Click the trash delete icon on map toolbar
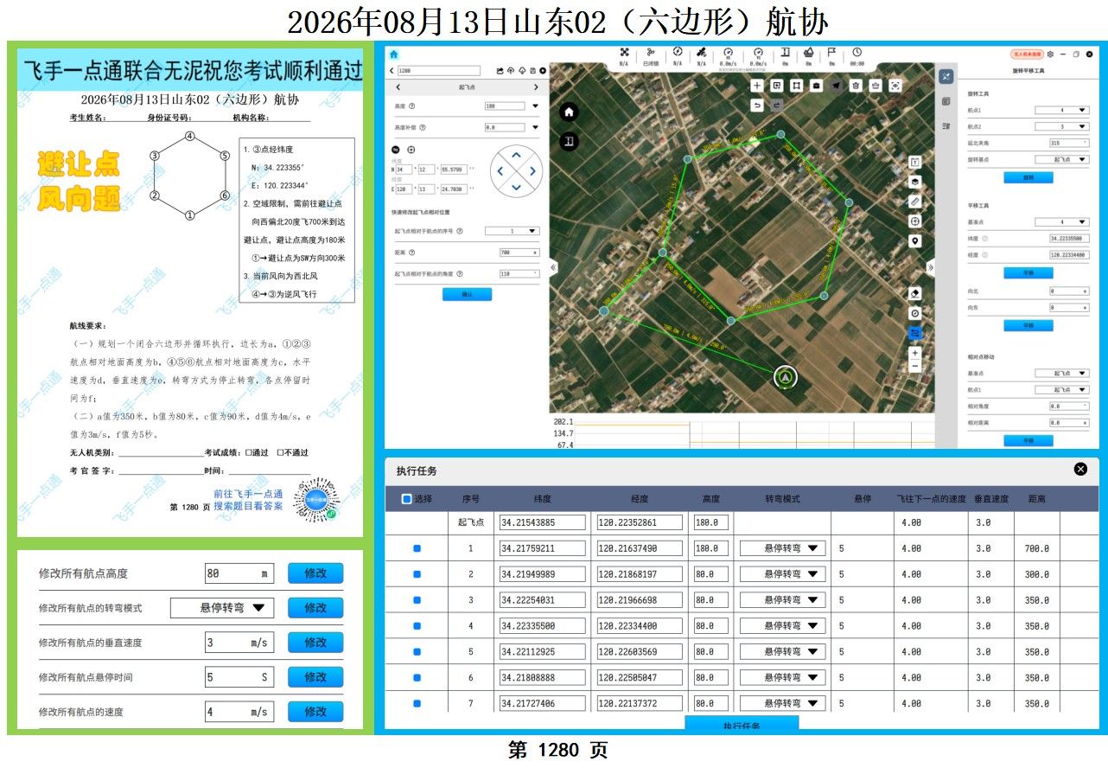The height and width of the screenshot is (768, 1108). coord(856,86)
